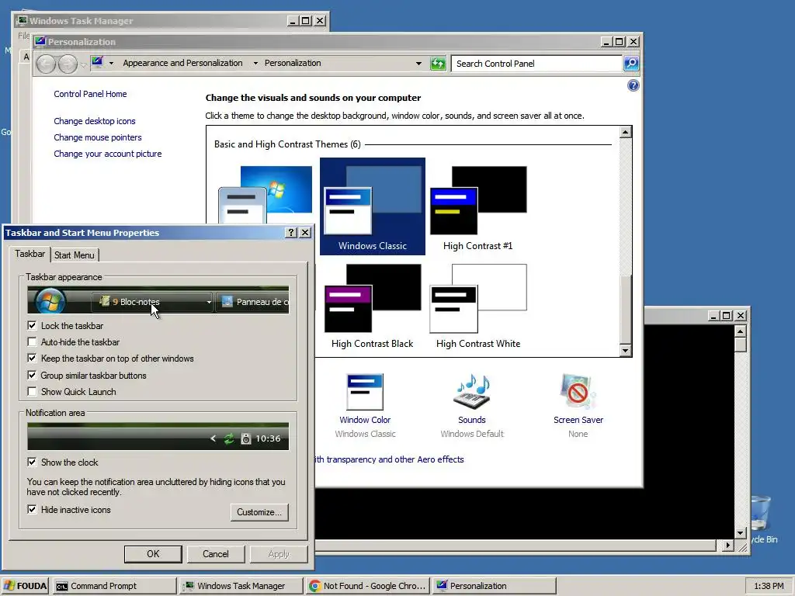The width and height of the screenshot is (795, 596).
Task: Open File menu in Windows Task Manager
Action: pyautogui.click(x=23, y=36)
